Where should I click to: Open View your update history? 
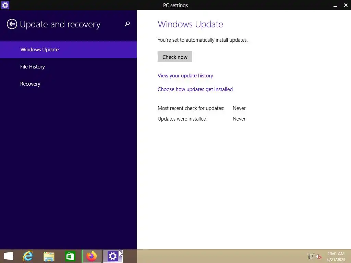coord(185,76)
